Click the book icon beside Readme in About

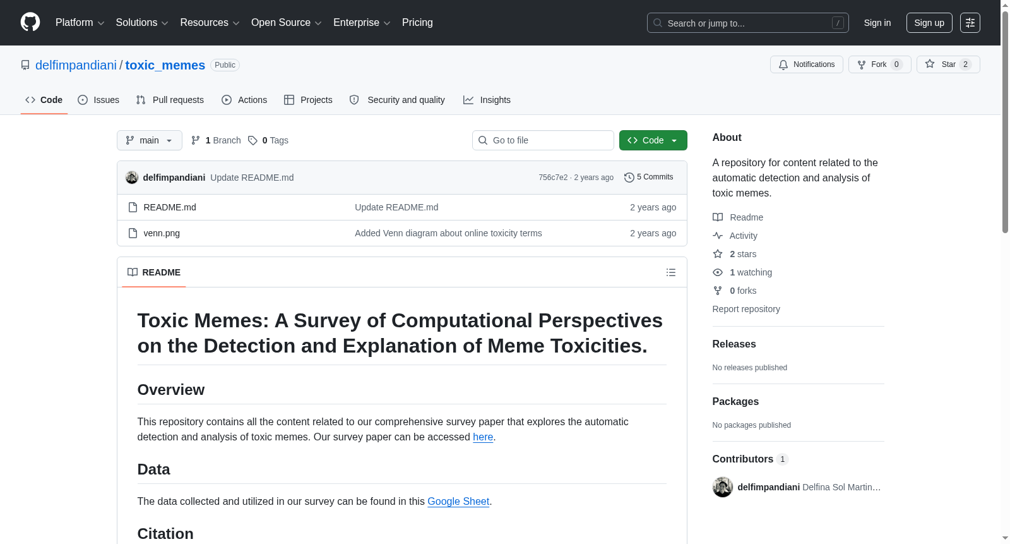[x=718, y=217]
